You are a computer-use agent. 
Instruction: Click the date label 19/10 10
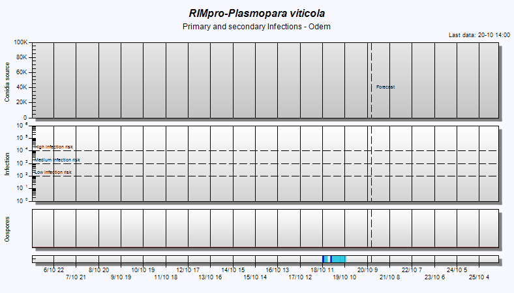pos(344,277)
